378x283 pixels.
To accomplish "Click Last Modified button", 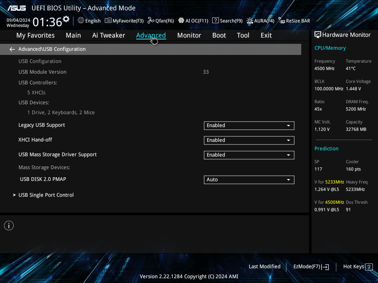I will click(x=264, y=267).
